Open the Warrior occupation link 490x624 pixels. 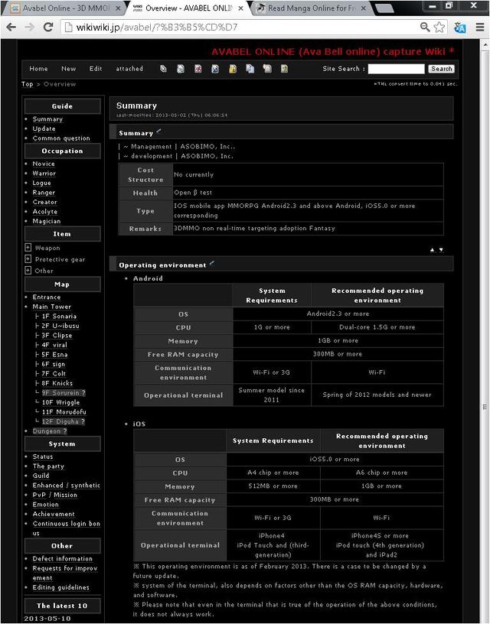point(44,173)
